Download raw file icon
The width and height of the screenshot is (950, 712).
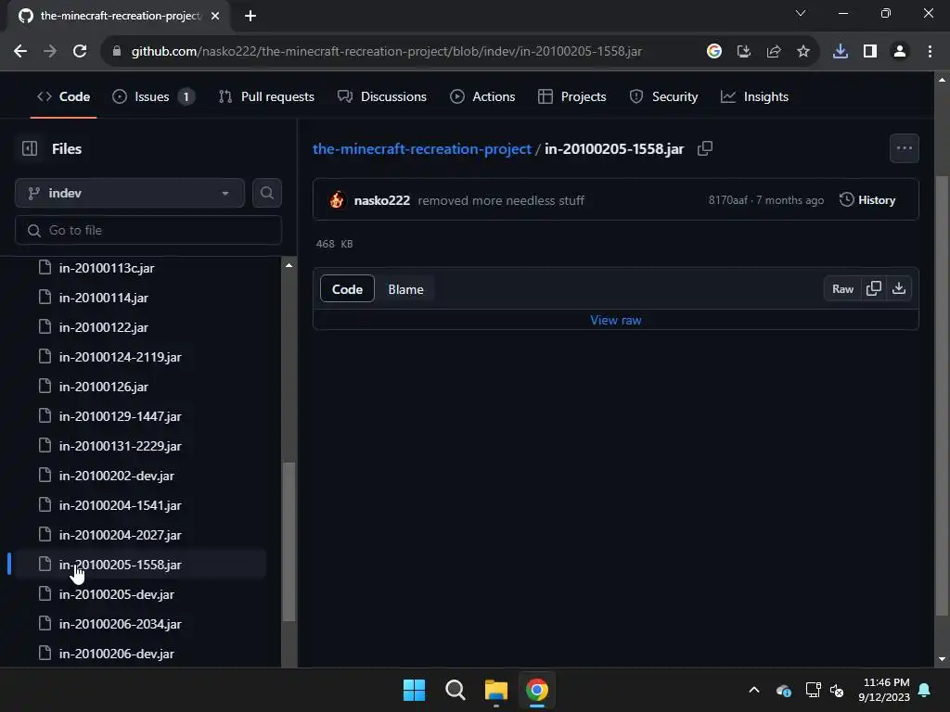[x=899, y=289]
